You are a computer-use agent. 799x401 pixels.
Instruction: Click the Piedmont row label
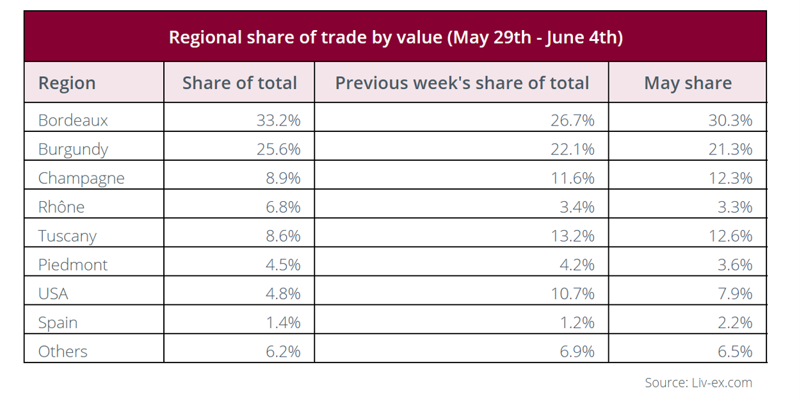pyautogui.click(x=73, y=265)
